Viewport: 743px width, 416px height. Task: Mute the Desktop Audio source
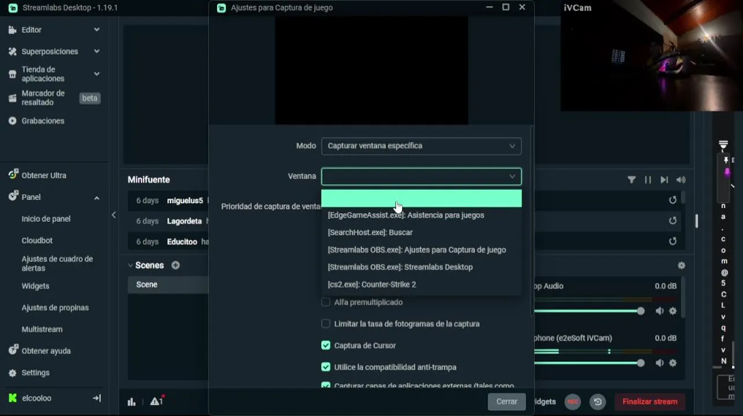click(x=660, y=311)
